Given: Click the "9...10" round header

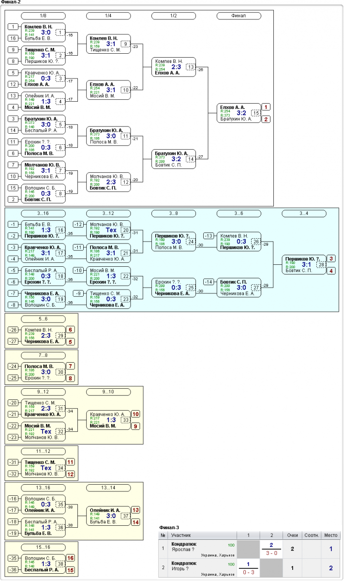Looking at the screenshot, I should (108, 392).
